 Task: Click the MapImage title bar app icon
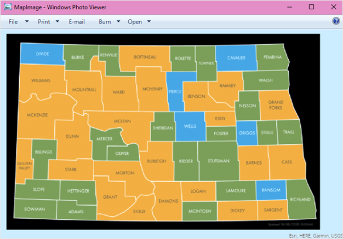point(7,7)
